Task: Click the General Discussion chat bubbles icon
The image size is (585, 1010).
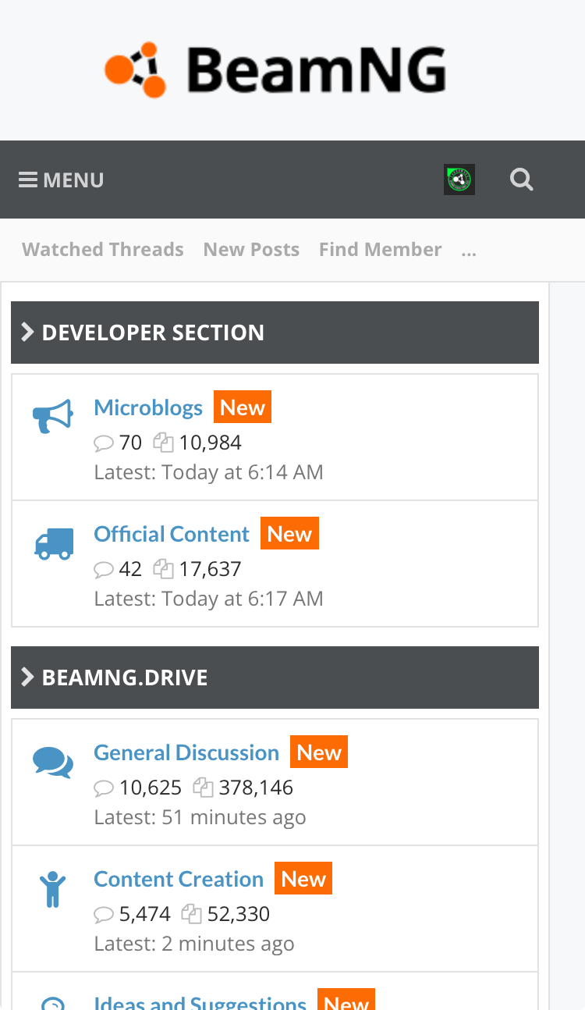Action: (x=53, y=762)
